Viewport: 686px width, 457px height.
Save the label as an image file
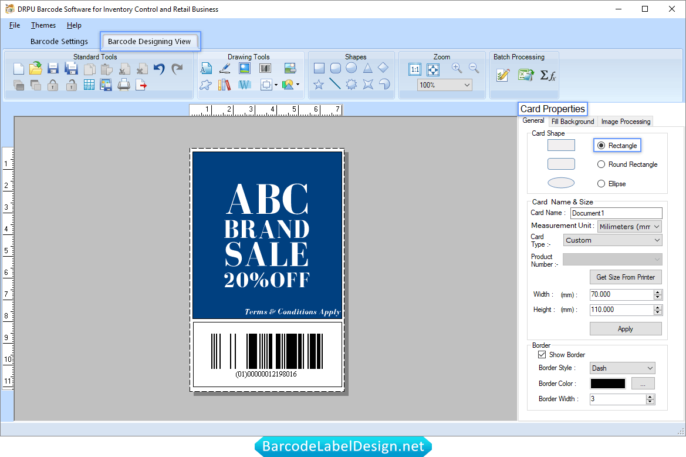(106, 85)
